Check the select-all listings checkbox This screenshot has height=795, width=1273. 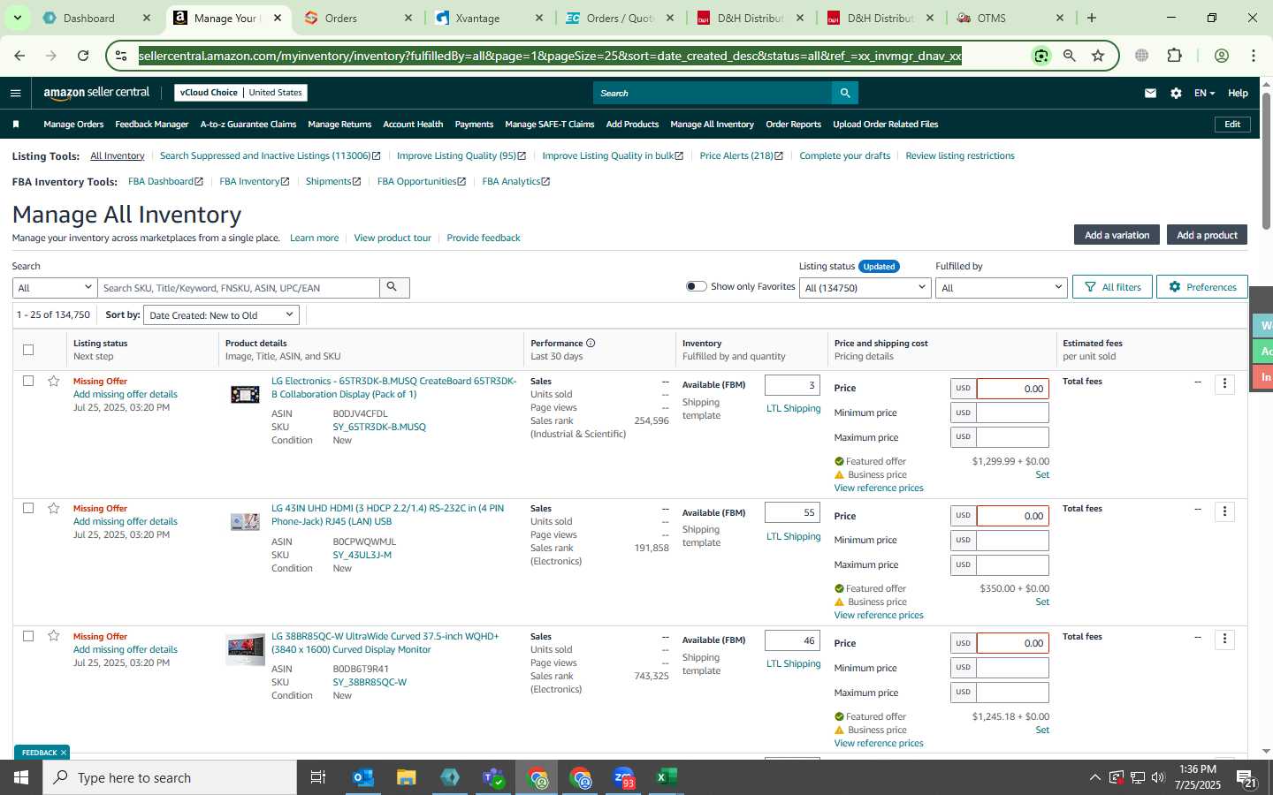[28, 350]
